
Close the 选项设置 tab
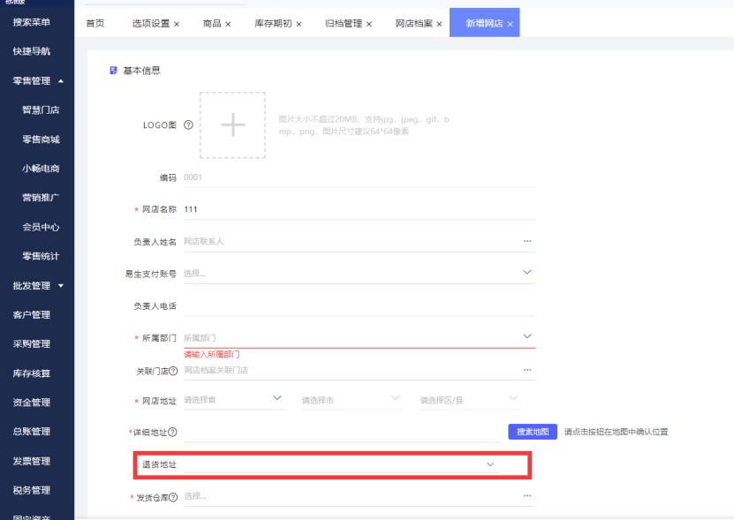tap(177, 24)
